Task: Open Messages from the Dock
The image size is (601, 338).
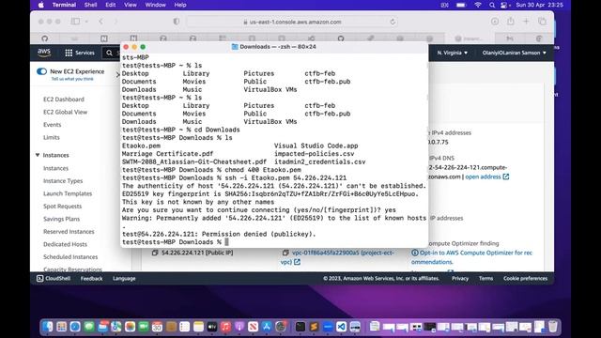Action: click(89, 327)
